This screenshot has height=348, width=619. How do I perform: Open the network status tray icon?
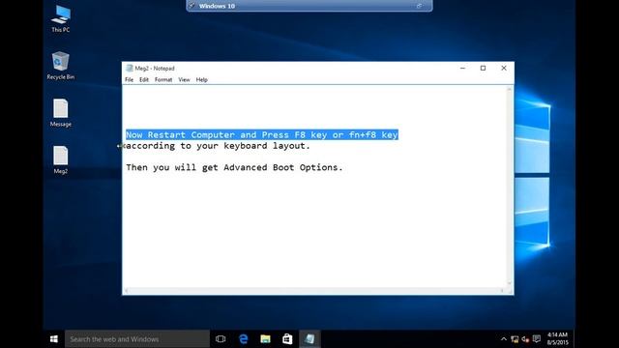click(x=515, y=339)
